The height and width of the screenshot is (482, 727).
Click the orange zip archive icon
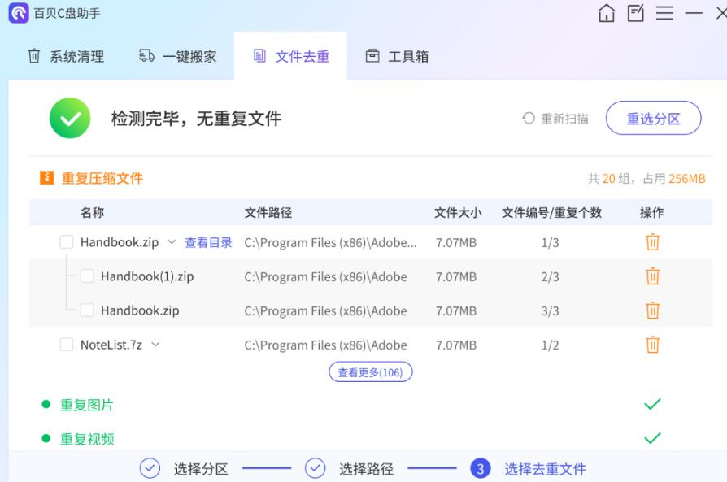pyautogui.click(x=47, y=177)
